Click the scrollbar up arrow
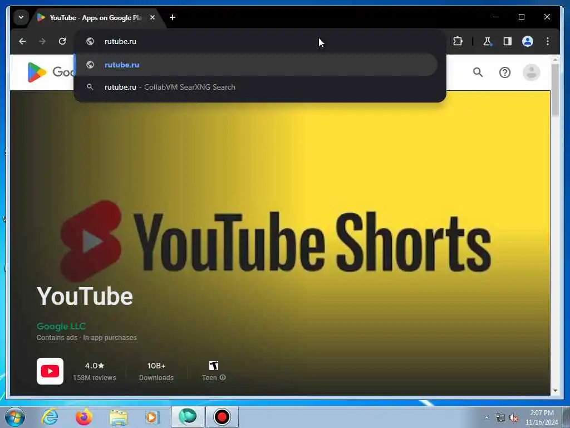The height and width of the screenshot is (428, 570). pos(555,59)
